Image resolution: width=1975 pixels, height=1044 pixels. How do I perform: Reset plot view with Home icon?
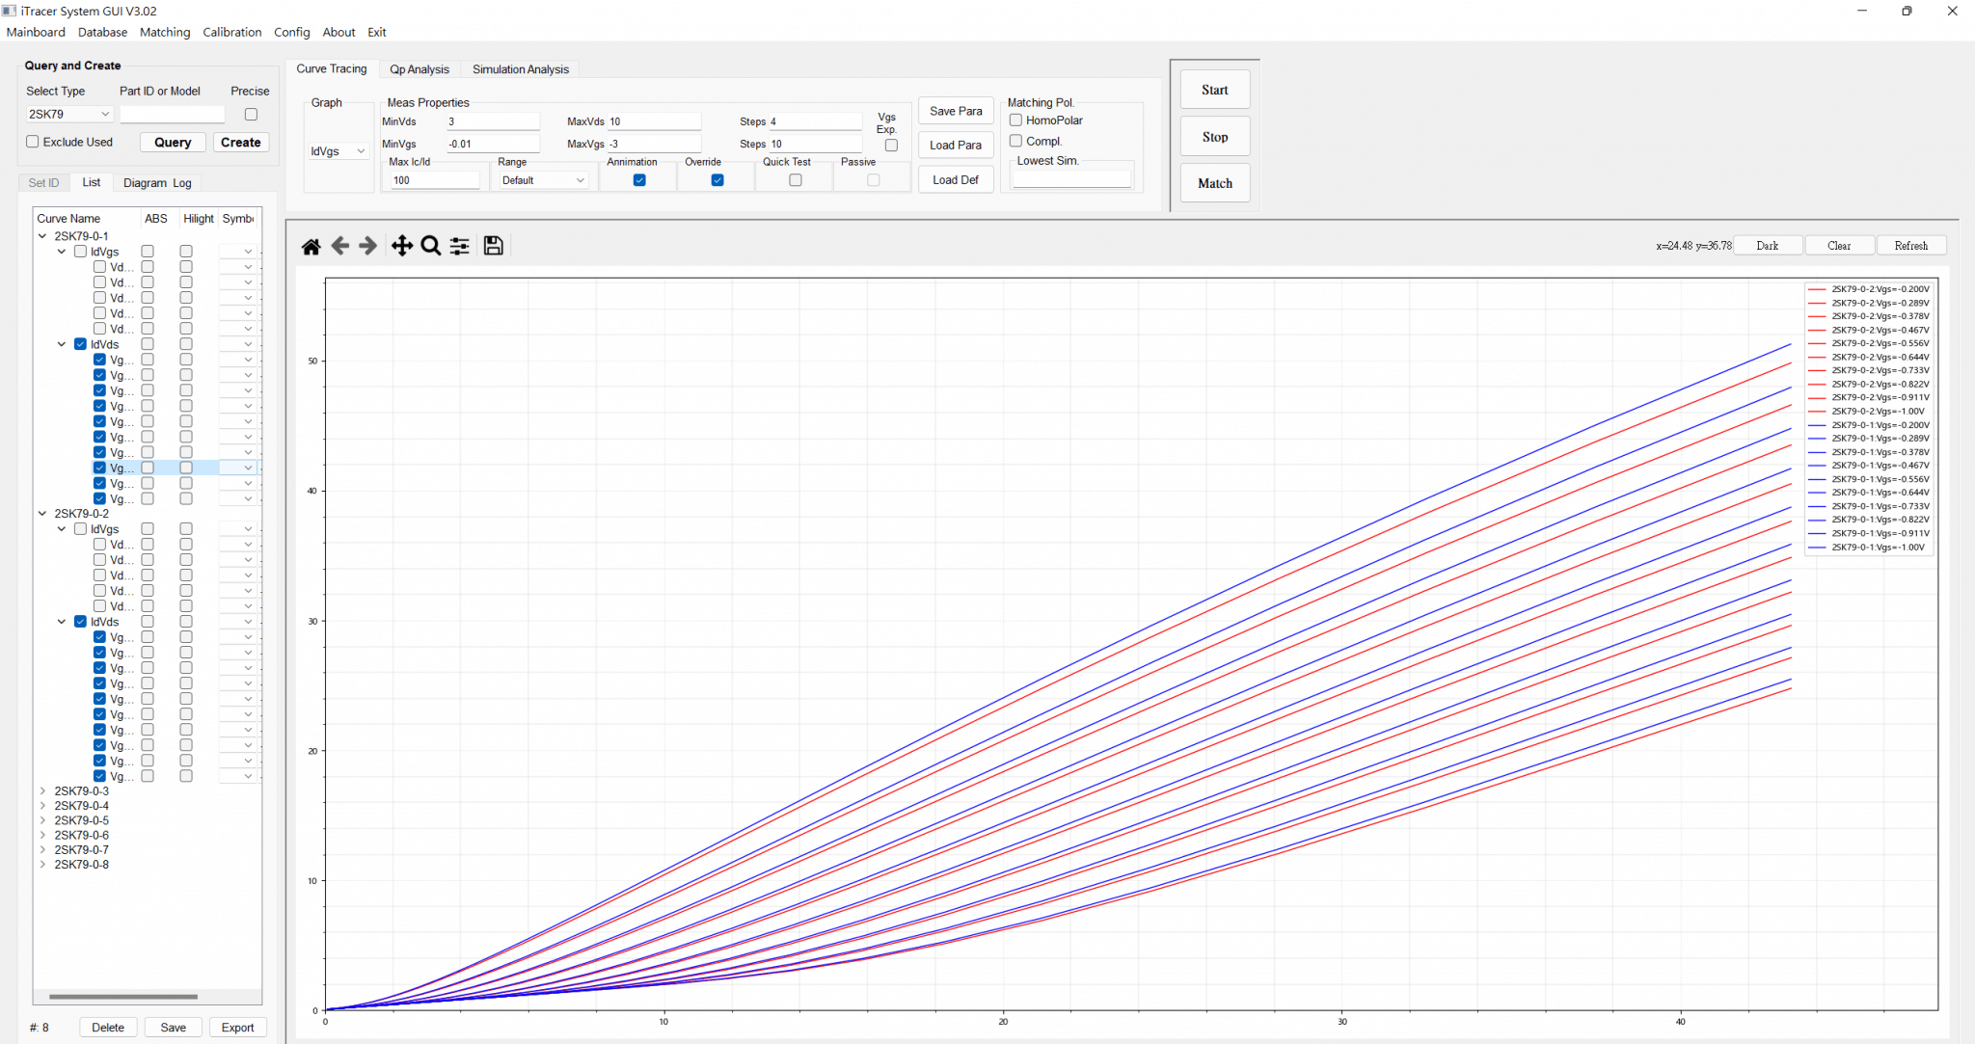click(311, 247)
